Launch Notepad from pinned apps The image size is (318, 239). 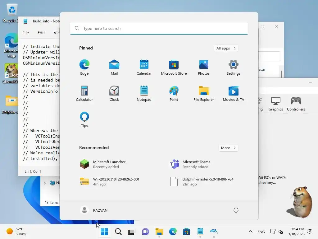pyautogui.click(x=144, y=93)
